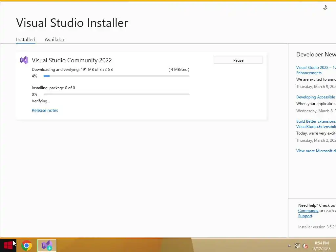This screenshot has height=252, width=336.
Task: Click the 'Thursday, March 2' news date
Action: pyautogui.click(x=316, y=140)
